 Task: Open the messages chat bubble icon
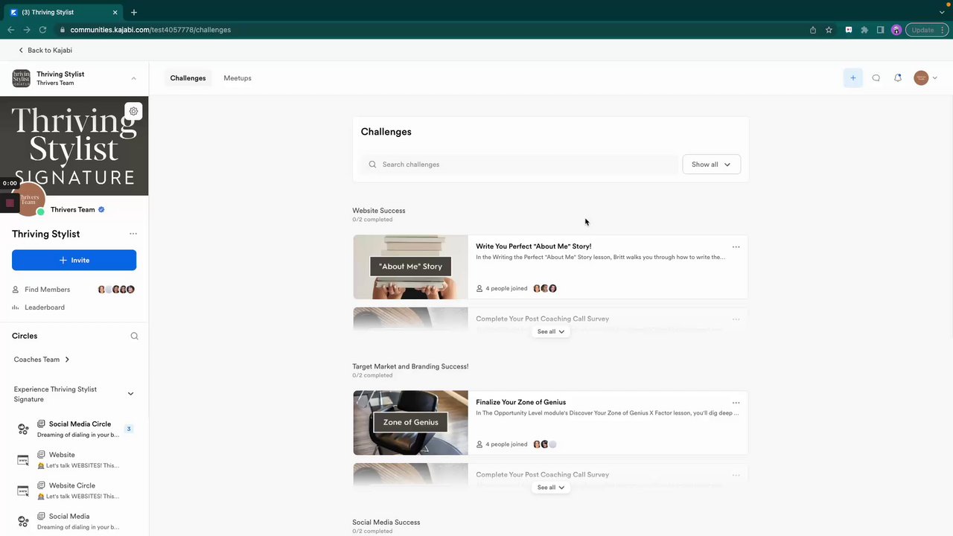[876, 78]
